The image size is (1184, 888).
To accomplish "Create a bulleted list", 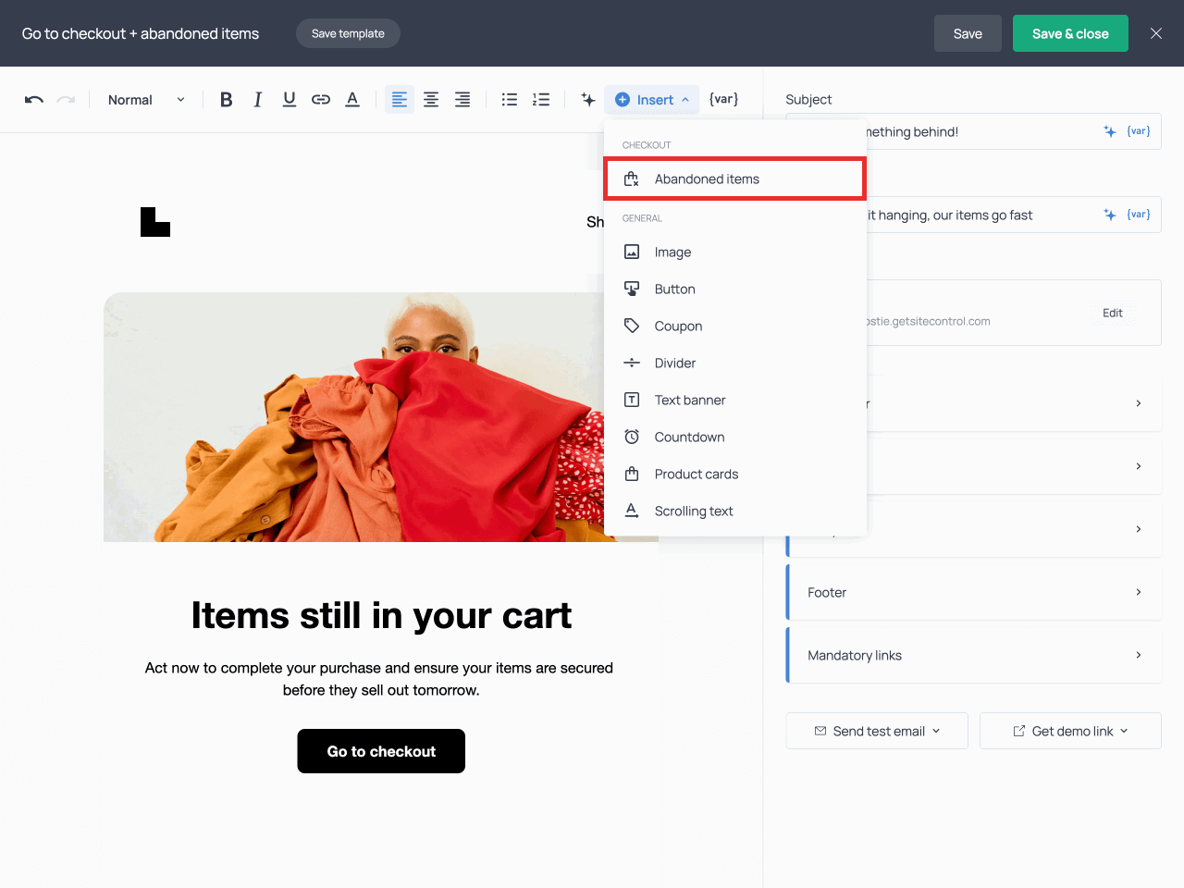I will click(x=510, y=100).
